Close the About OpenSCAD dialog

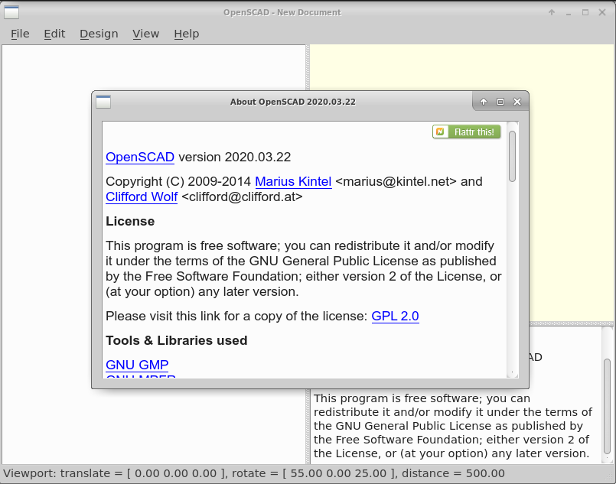click(x=517, y=102)
